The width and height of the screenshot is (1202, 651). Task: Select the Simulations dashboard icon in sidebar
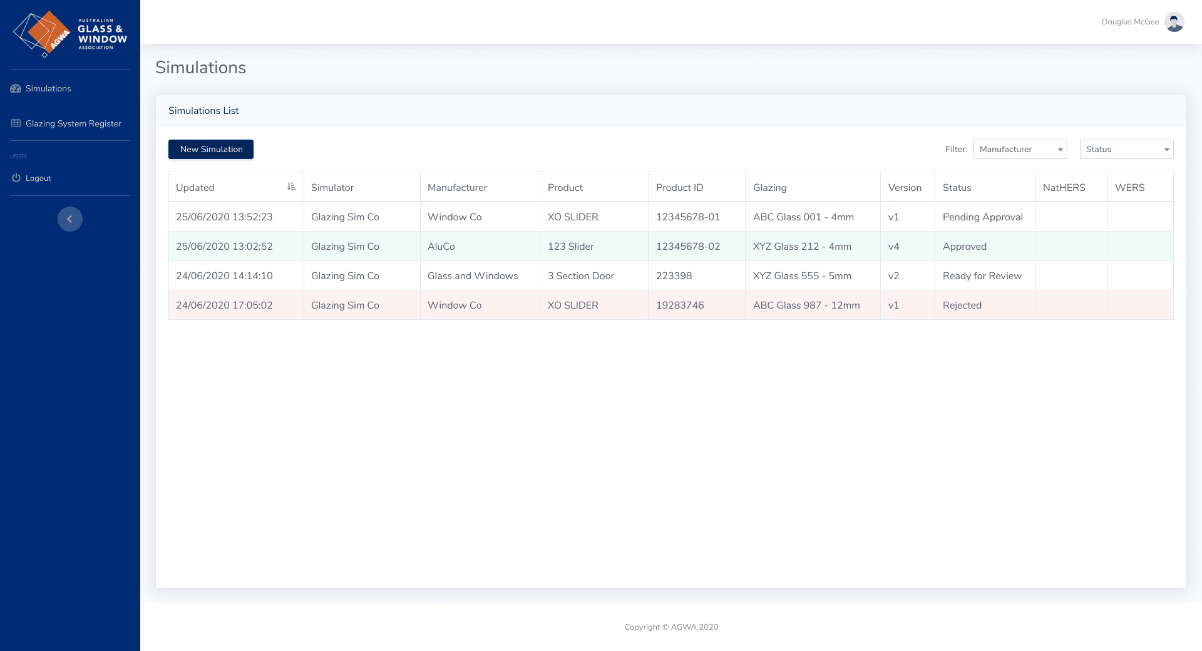16,88
